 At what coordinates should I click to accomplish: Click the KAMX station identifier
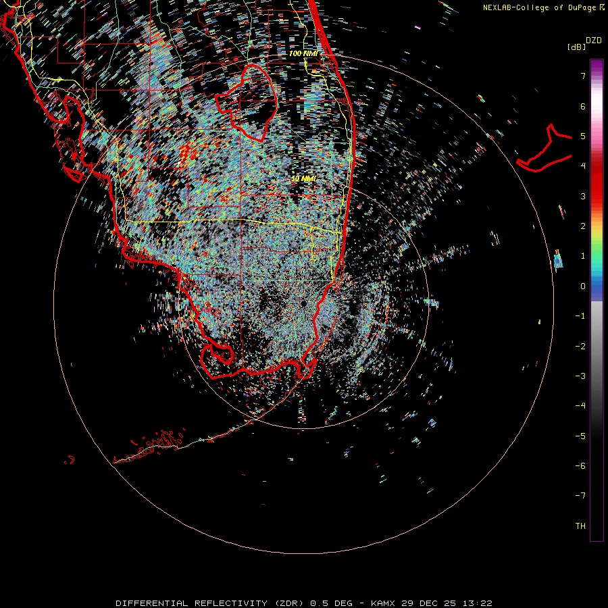(383, 603)
